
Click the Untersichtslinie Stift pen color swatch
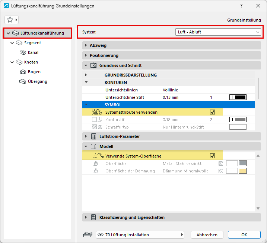(238, 97)
